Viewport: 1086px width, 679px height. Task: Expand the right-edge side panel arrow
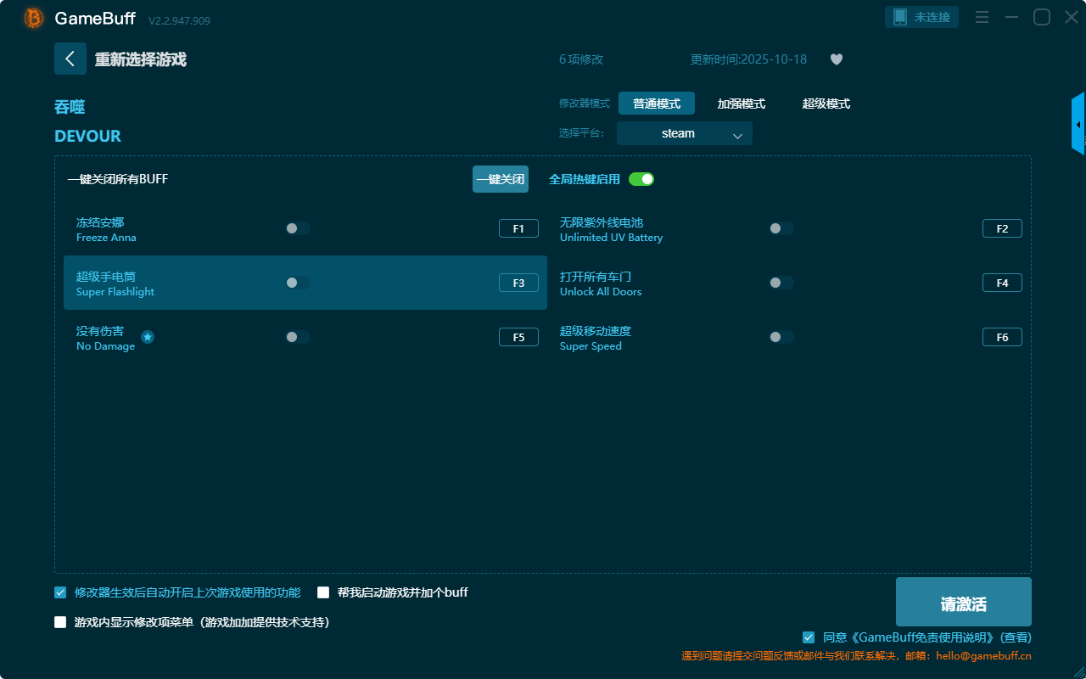click(1078, 125)
